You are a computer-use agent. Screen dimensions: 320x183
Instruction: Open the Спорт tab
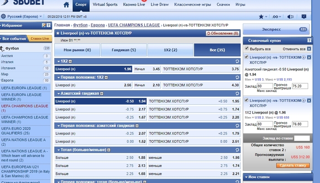(81, 5)
